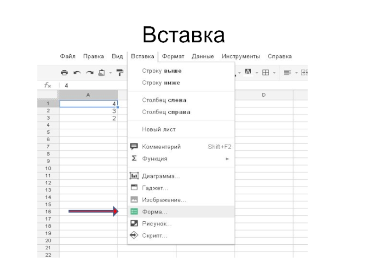Click the cell borders grid icon
The height and width of the screenshot is (276, 368).
pyautogui.click(x=265, y=73)
